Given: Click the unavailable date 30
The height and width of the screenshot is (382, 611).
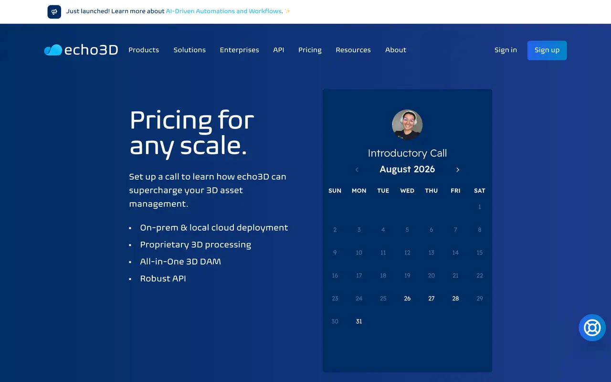Looking at the screenshot, I should [x=335, y=321].
